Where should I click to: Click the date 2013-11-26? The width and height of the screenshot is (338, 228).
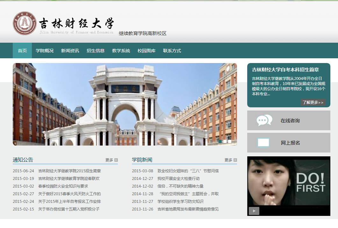point(142,209)
